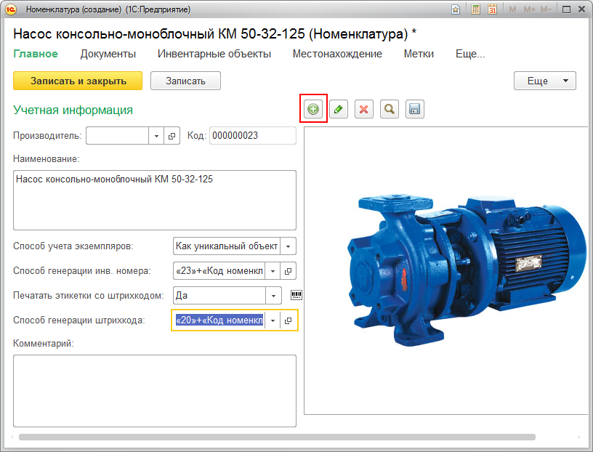Click the «23»+«Код номенкл field value
Screen dimensions: 593x452
click(x=219, y=271)
